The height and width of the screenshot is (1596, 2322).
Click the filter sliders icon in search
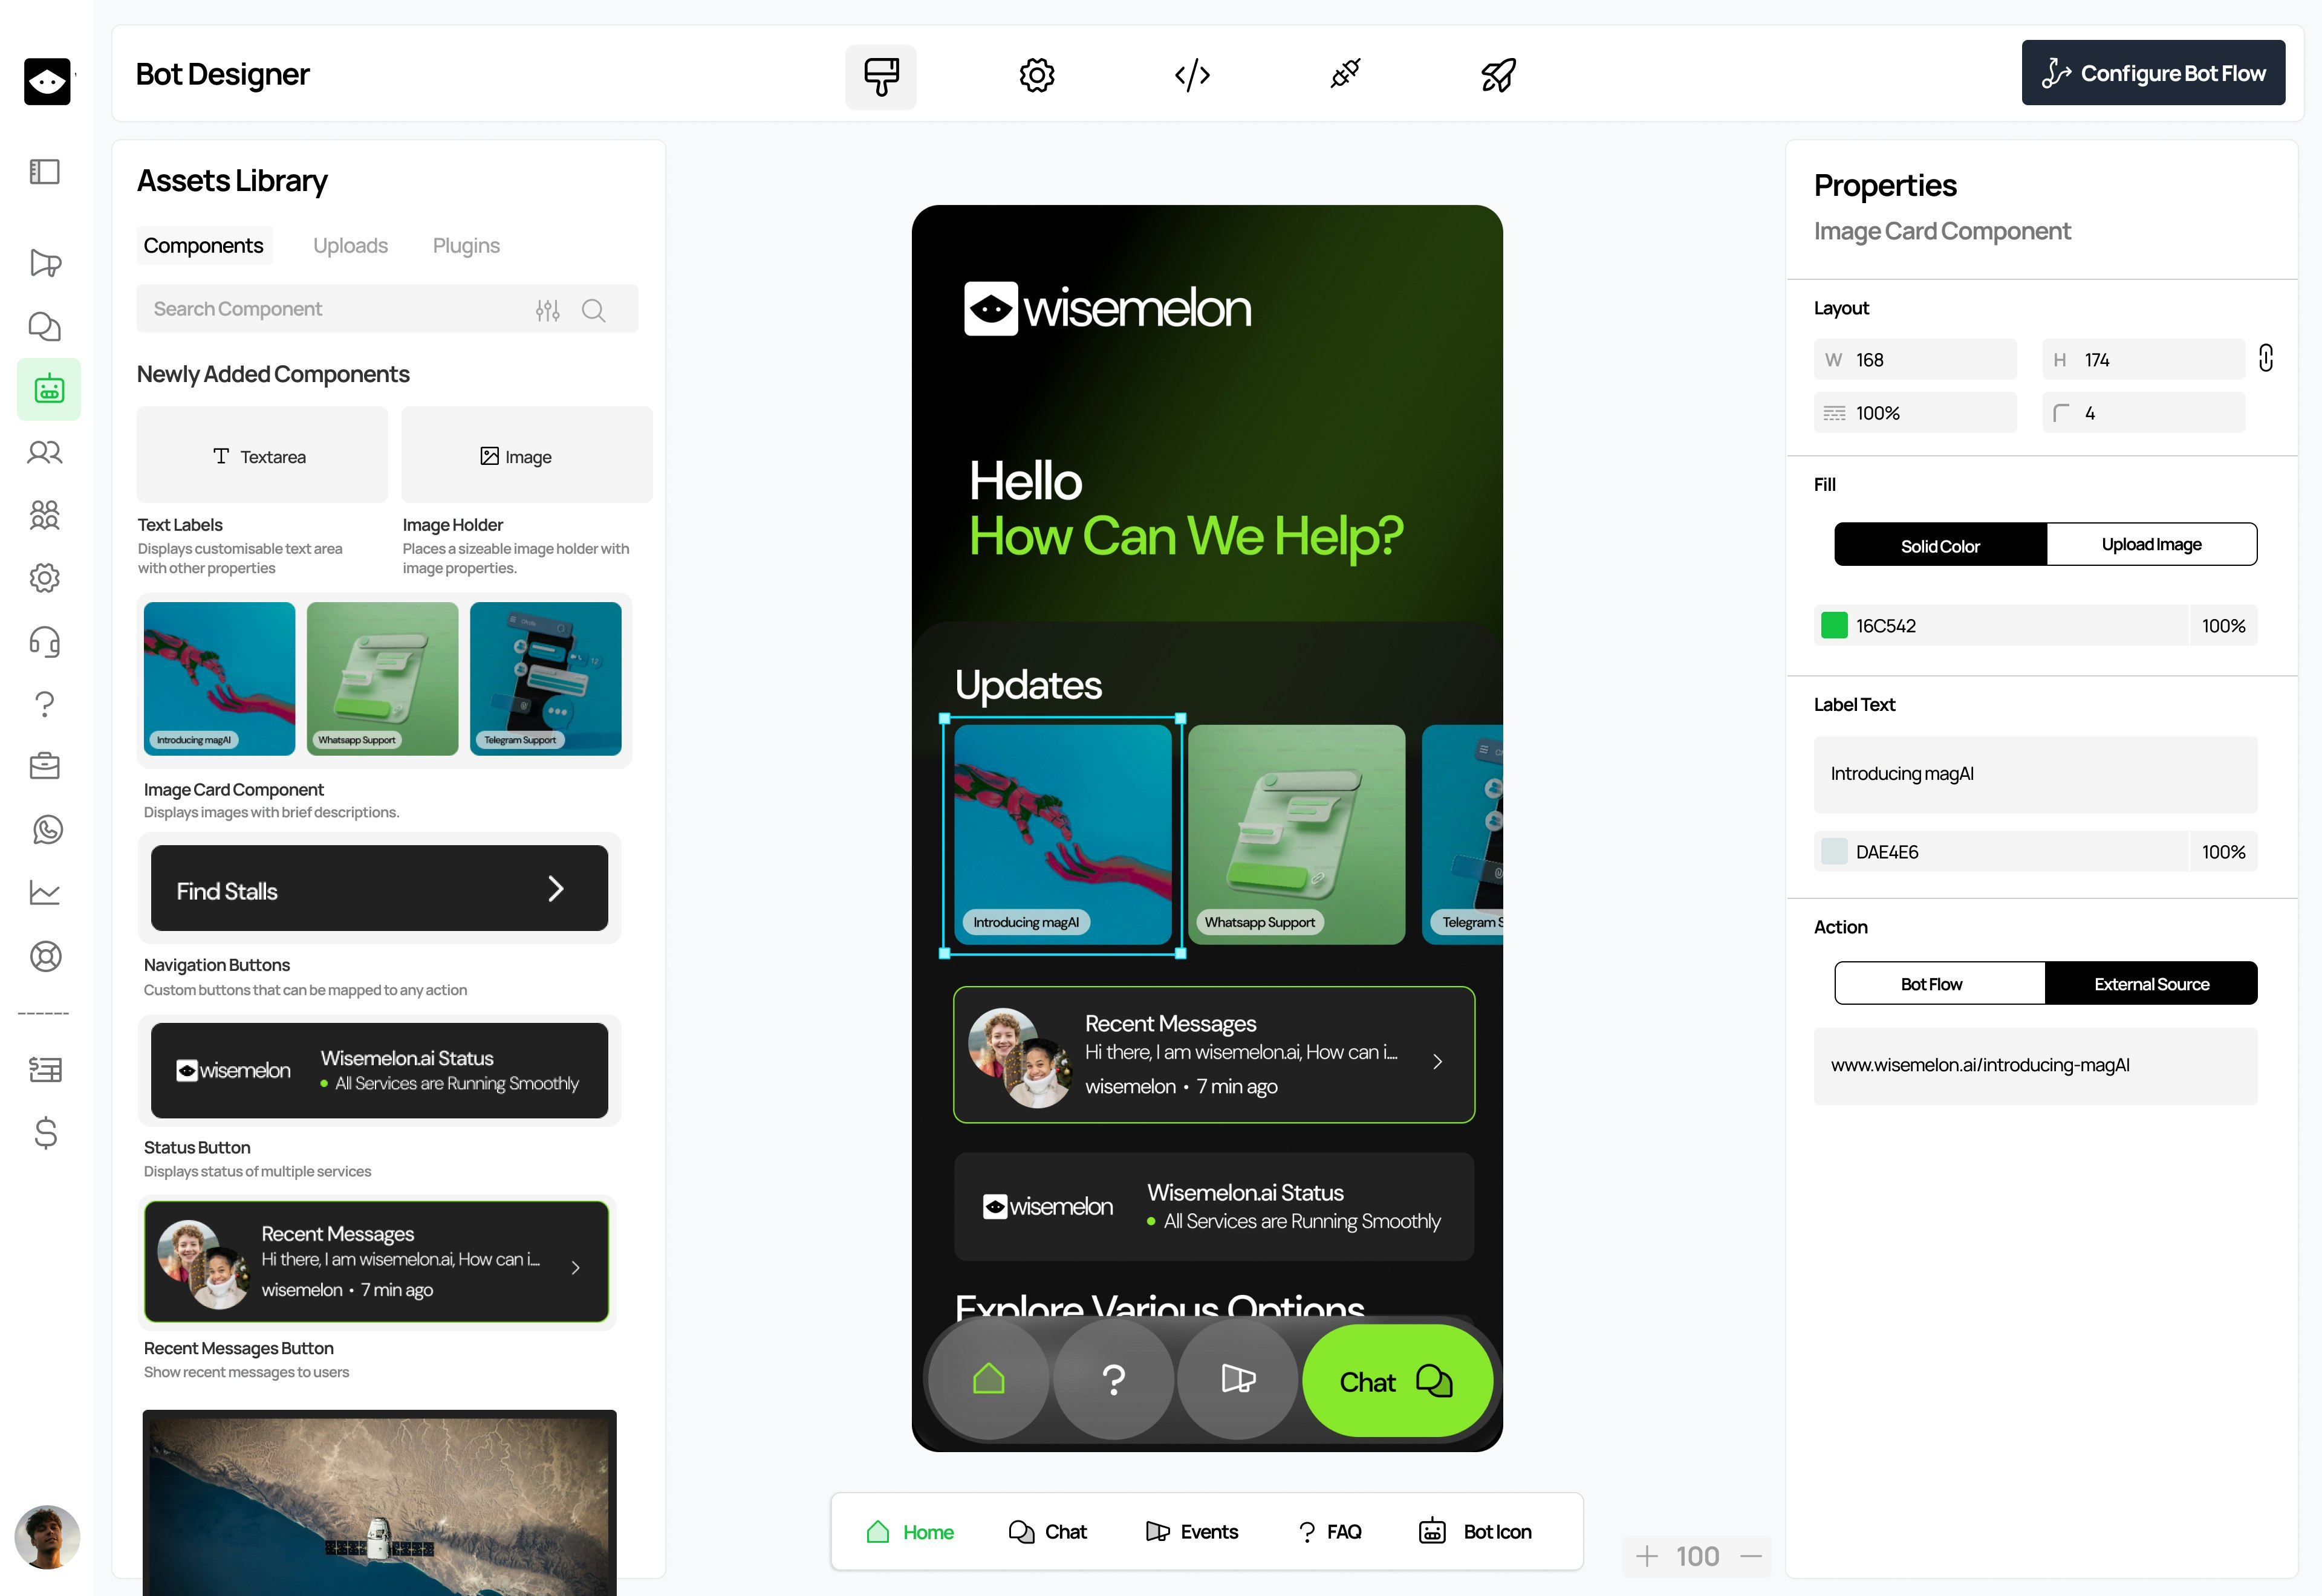point(547,310)
